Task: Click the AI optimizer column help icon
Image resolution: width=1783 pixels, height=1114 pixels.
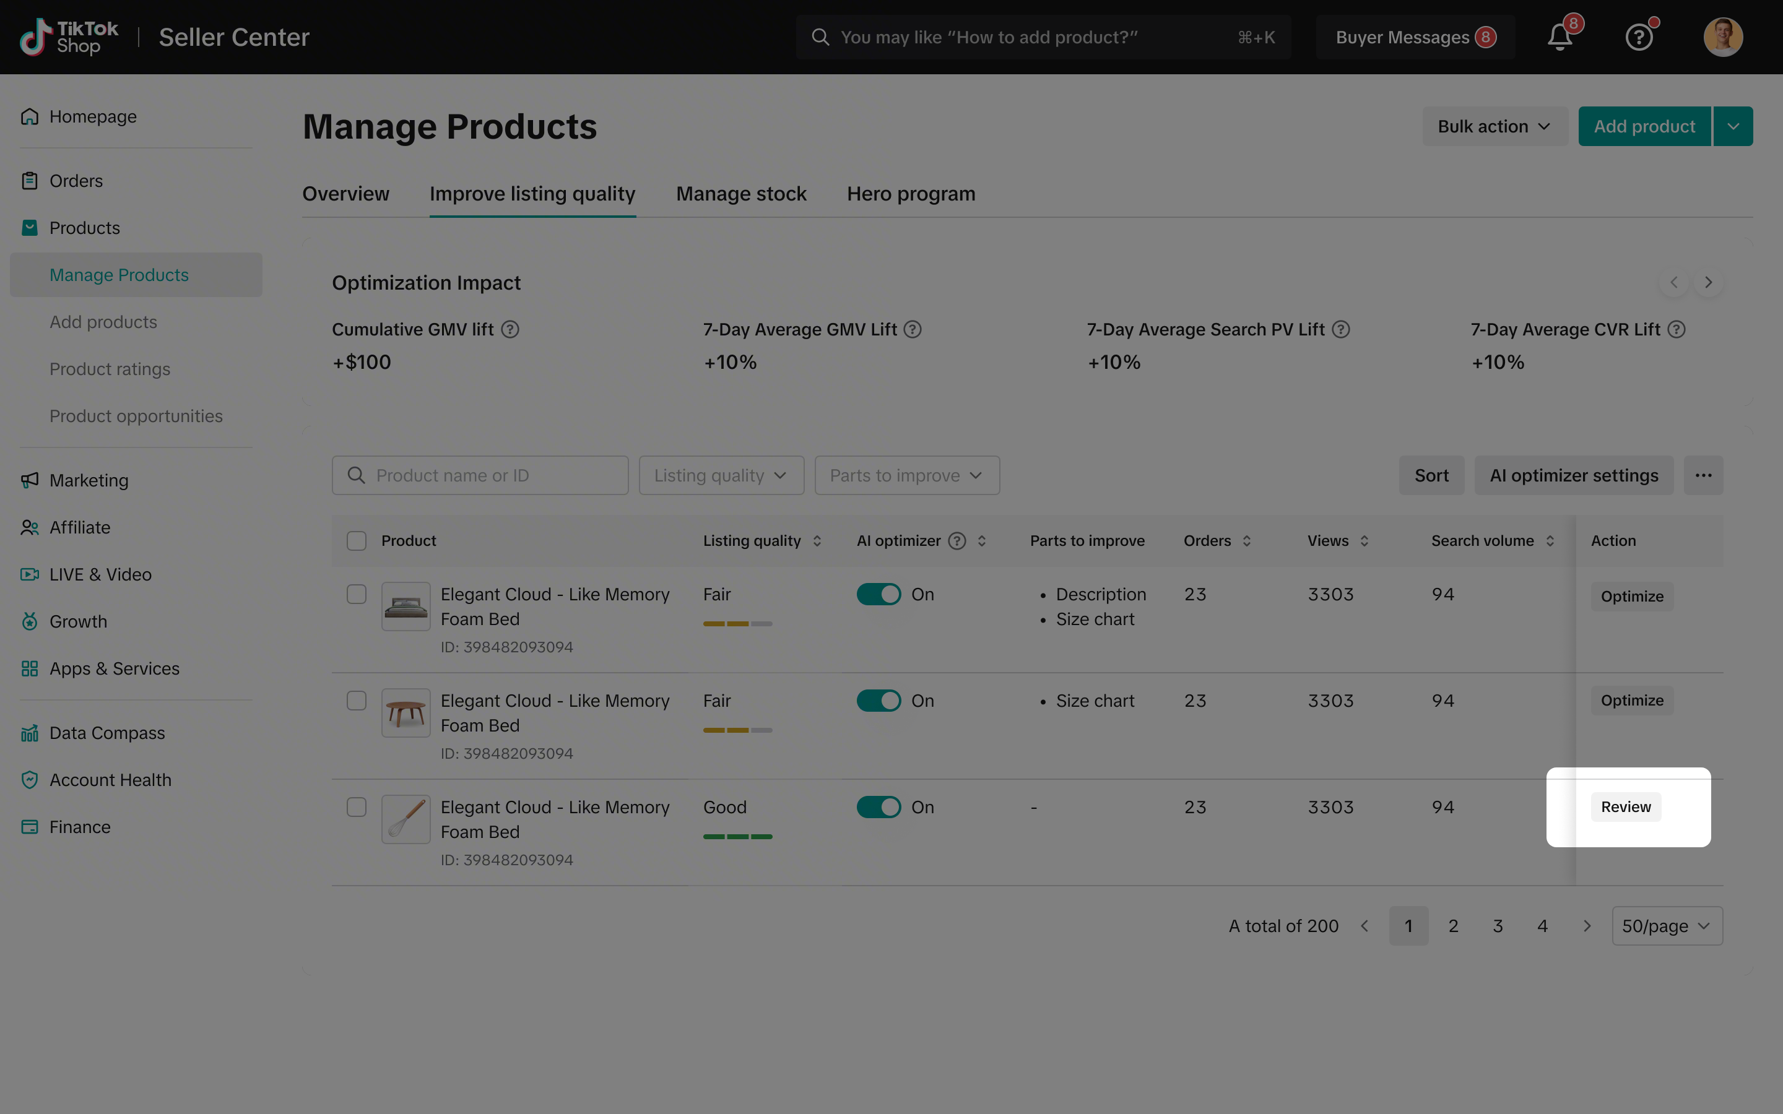Action: click(x=957, y=541)
